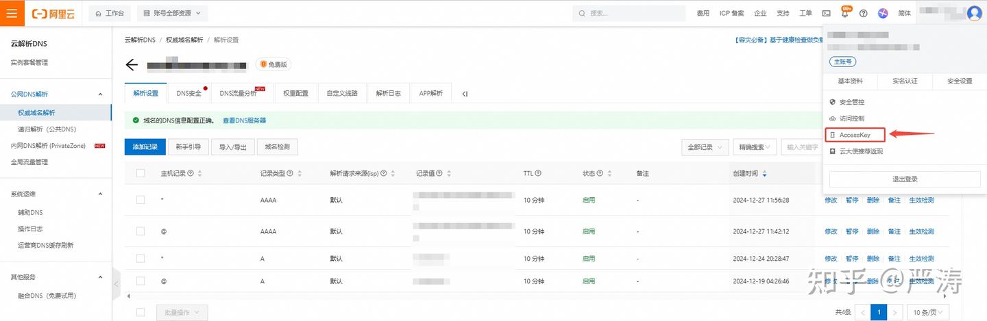Viewport: 987px width, 321px height.
Task: Click the 记录类型 help question icon
Action: (x=290, y=174)
